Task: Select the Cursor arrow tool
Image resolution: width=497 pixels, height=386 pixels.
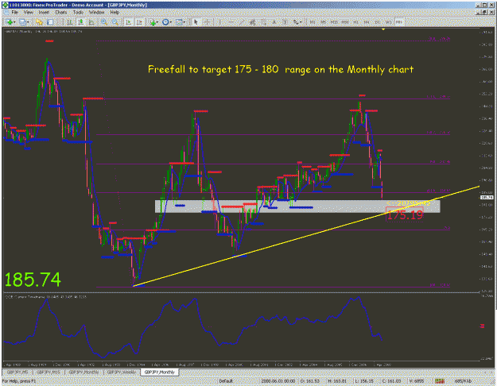Action: 196,22
